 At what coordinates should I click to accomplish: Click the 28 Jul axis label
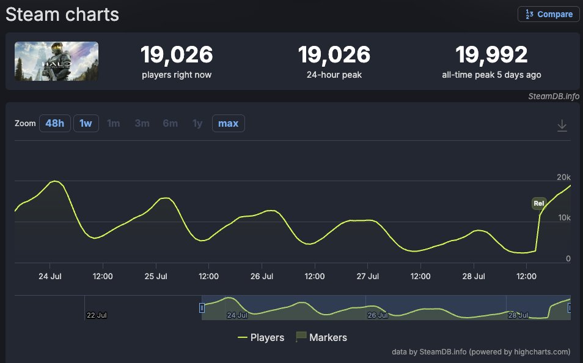pos(474,276)
